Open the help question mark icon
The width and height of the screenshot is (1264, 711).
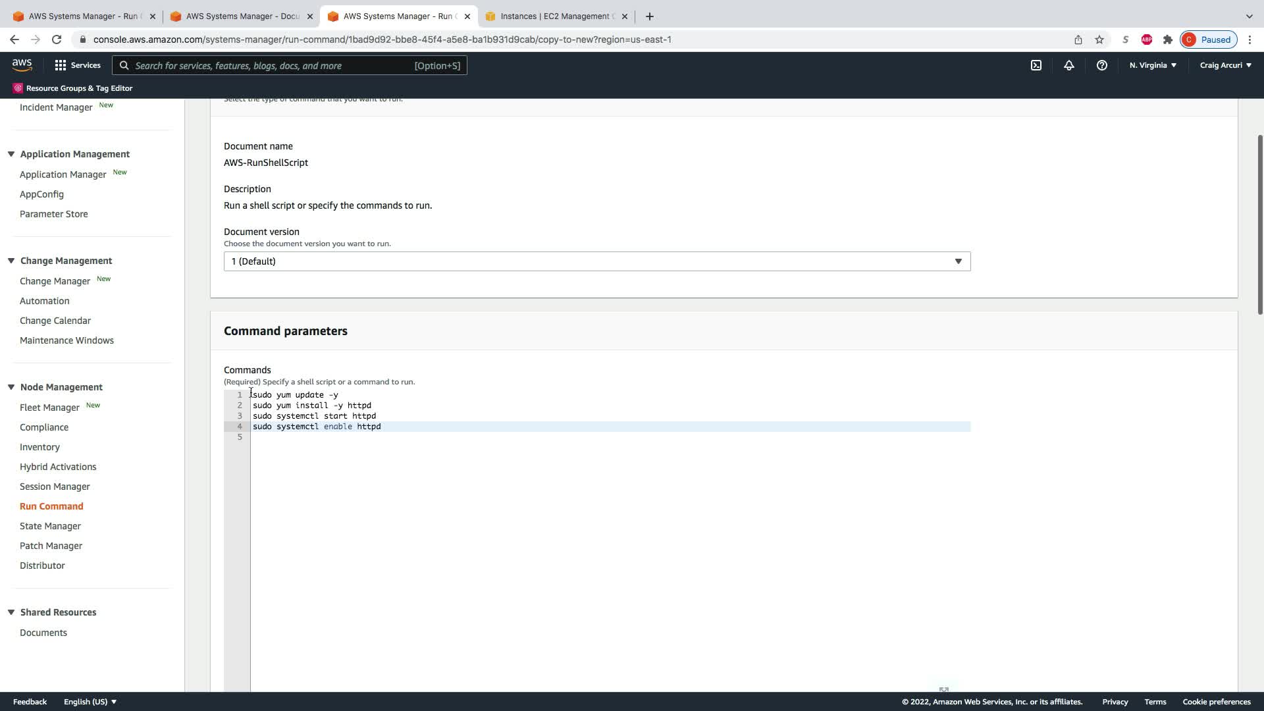[1101, 65]
